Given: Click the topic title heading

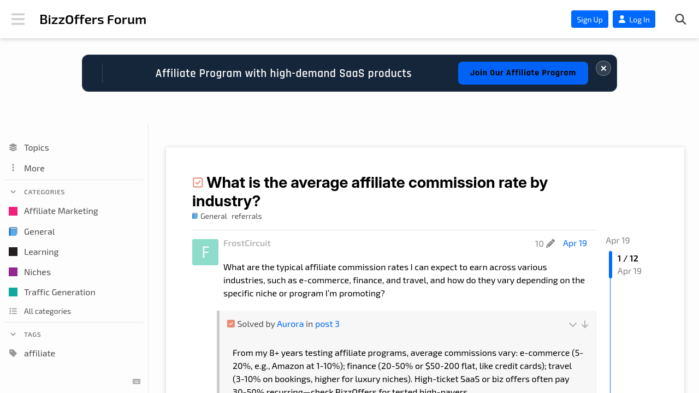Looking at the screenshot, I should click(x=370, y=192).
